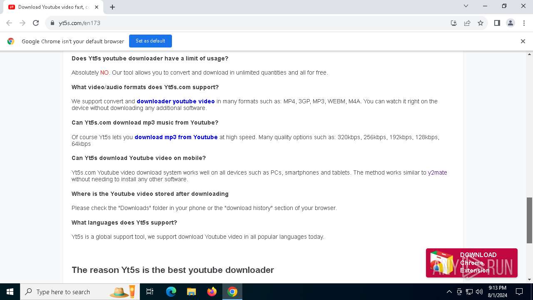The width and height of the screenshot is (533, 300).
Task: Go forward to the next page
Action: click(22, 23)
